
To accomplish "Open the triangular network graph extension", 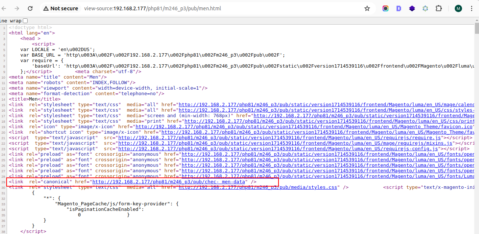I will pyautogui.click(x=425, y=8).
